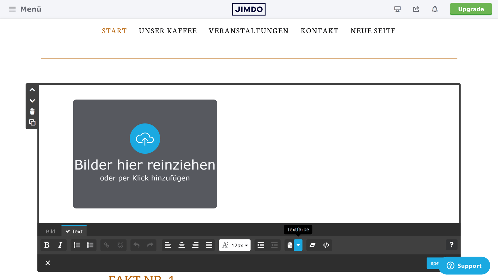Viewport: 498px width, 280px height.
Task: Remove formatting with the eraser icon
Action: pyautogui.click(x=312, y=245)
